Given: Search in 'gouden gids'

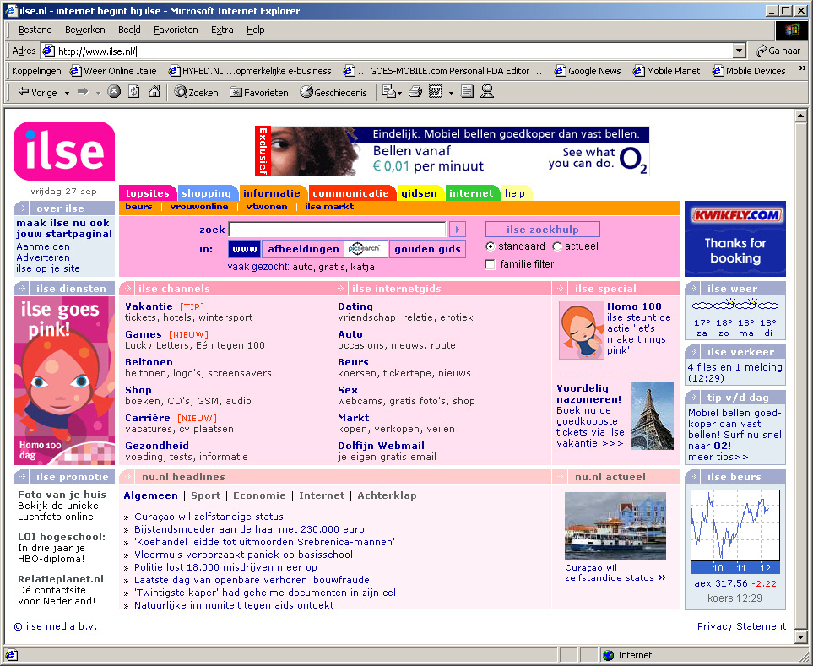Looking at the screenshot, I should coord(428,249).
